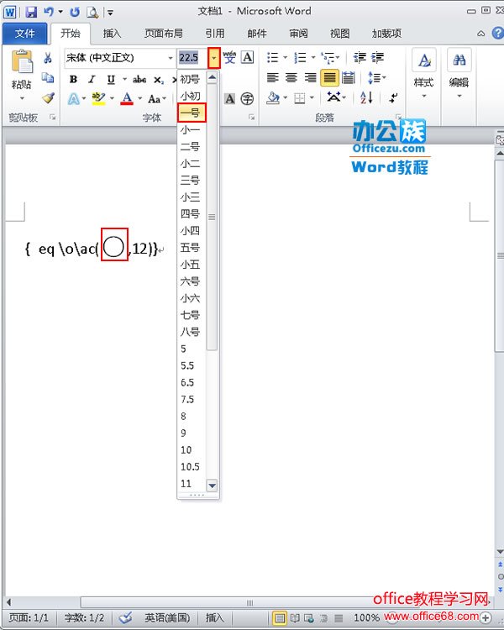Expand the Paste options arrow
Image resolution: width=504 pixels, height=630 pixels.
pos(22,98)
